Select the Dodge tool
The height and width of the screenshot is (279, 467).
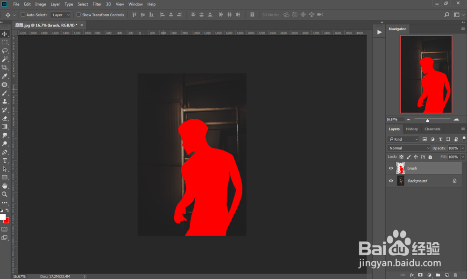[5, 144]
